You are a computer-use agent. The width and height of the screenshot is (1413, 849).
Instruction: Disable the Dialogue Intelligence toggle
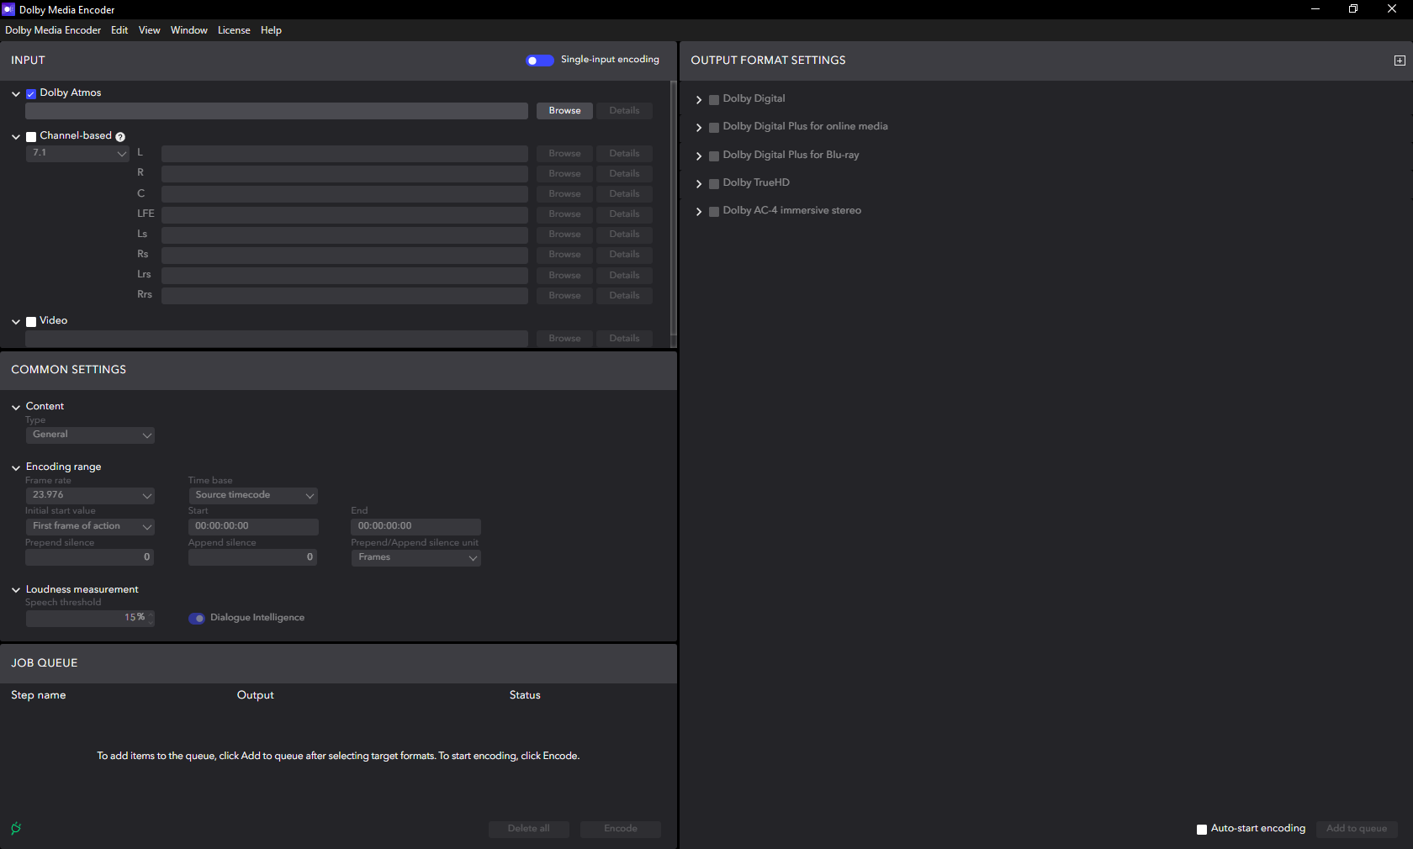coord(197,619)
